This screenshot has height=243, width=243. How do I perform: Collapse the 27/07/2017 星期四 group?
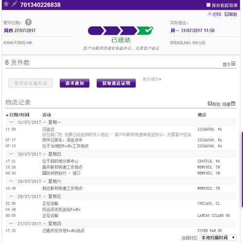(11, 224)
